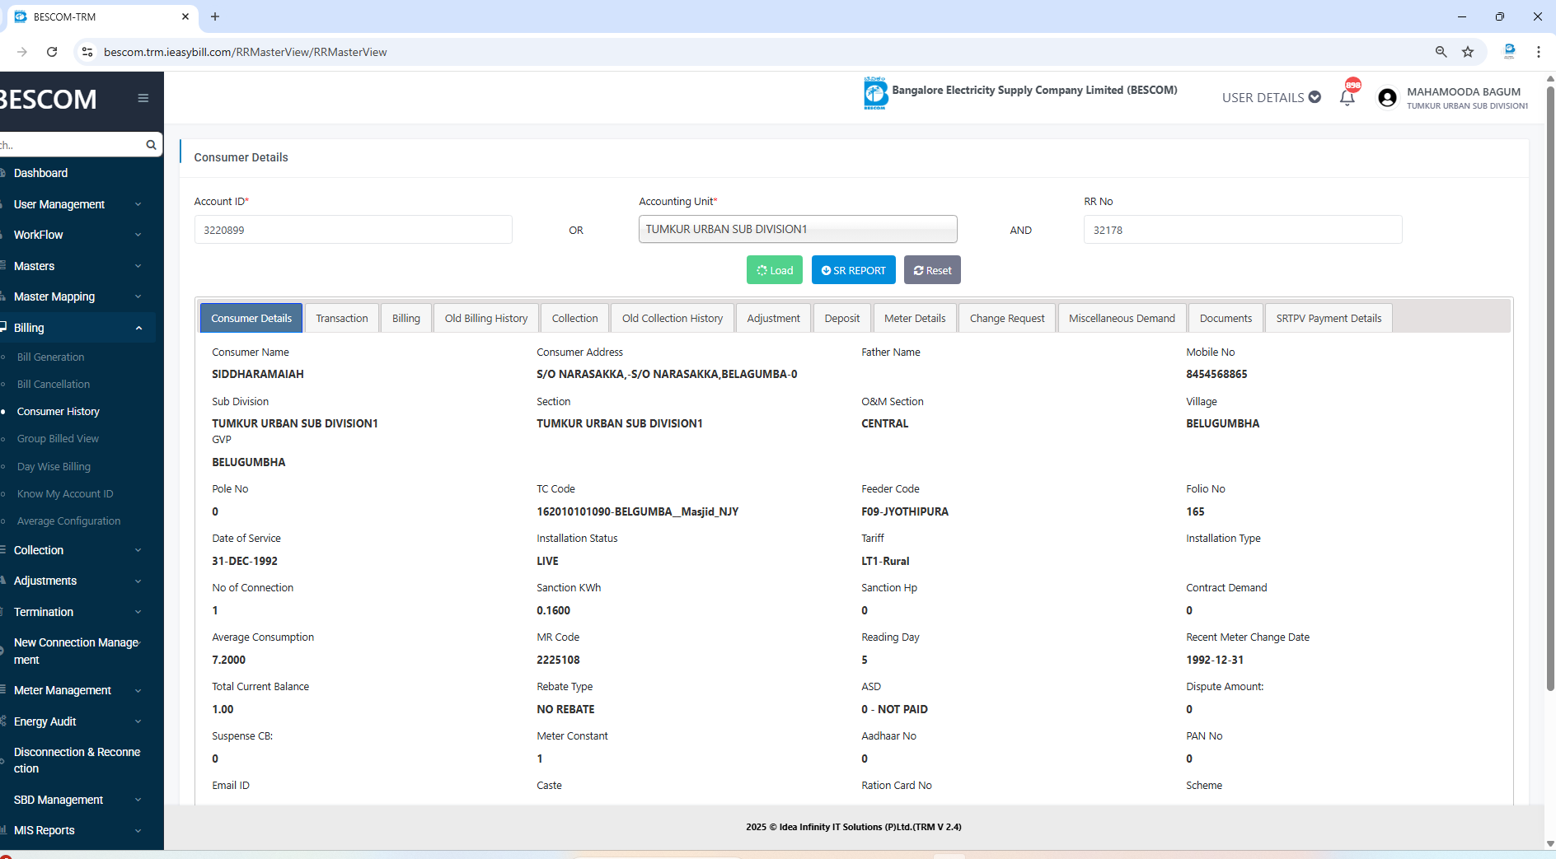This screenshot has height=859, width=1556.
Task: Open the Meter Details tab
Action: point(914,319)
